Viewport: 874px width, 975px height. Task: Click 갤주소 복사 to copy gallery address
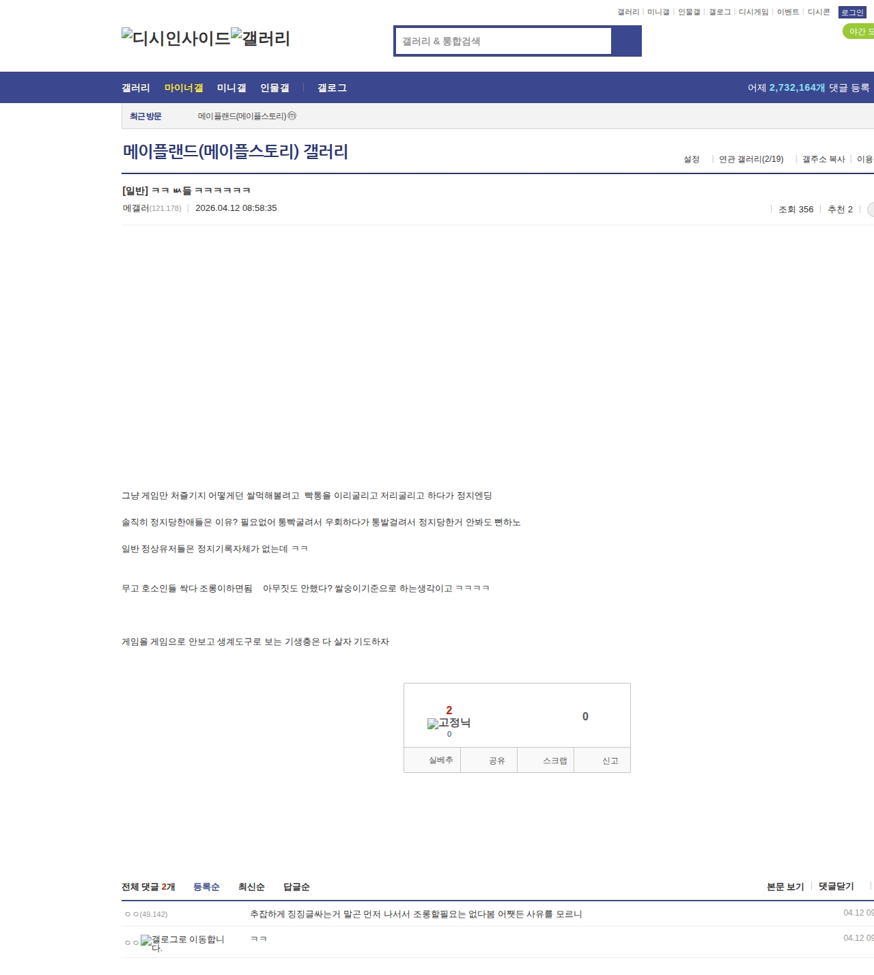(823, 159)
